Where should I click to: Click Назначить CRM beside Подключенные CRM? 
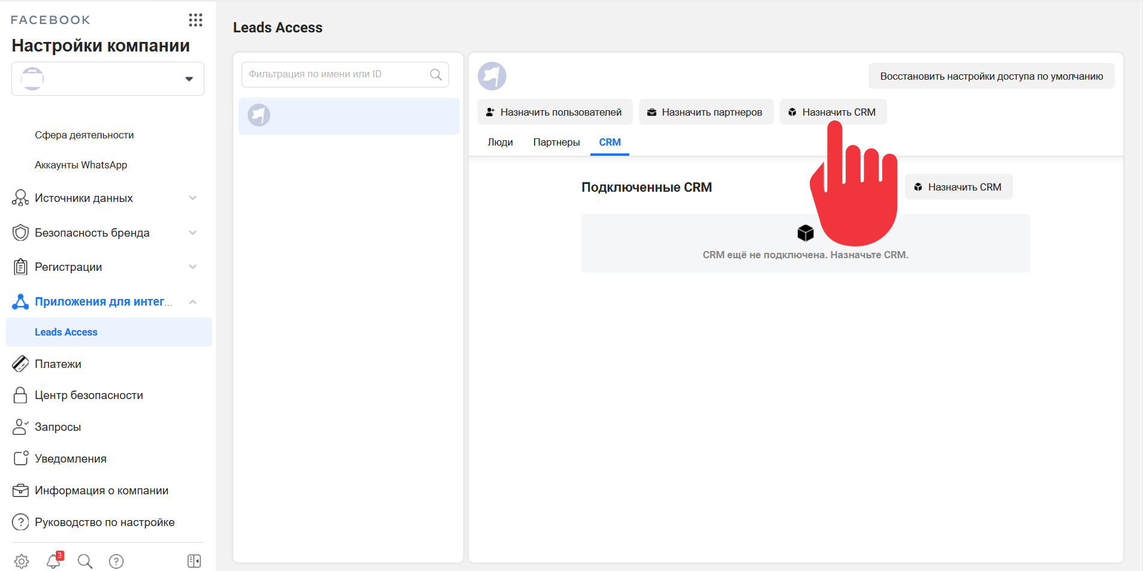(x=959, y=187)
